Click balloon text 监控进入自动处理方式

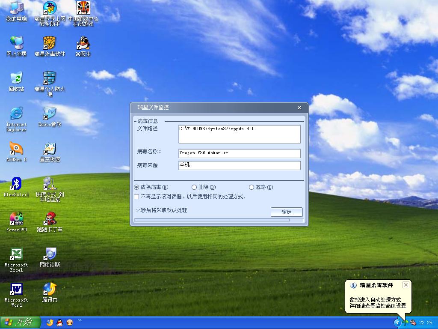pos(375,299)
